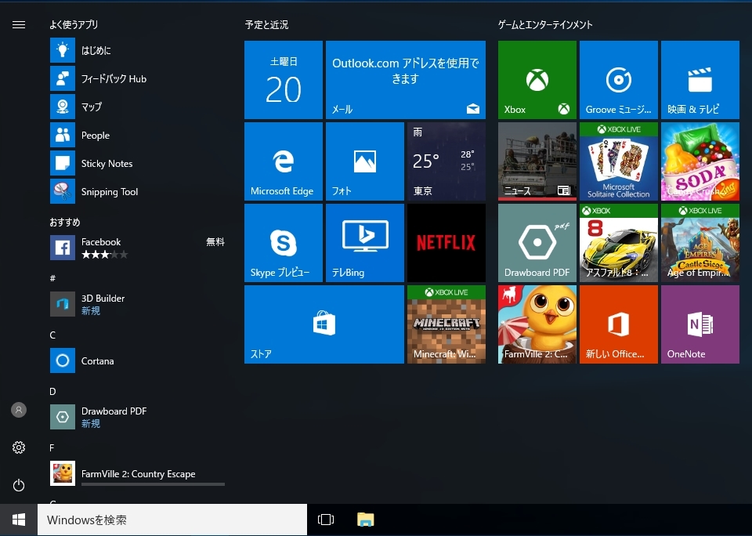
Task: Launch the OneNote tile
Action: [700, 324]
